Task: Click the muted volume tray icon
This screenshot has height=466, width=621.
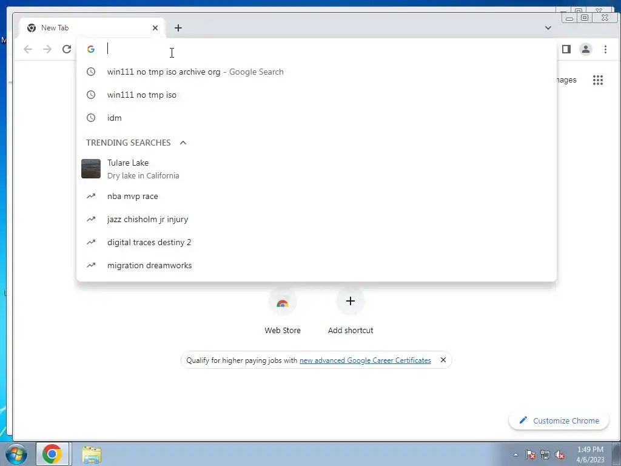Action: 560,454
